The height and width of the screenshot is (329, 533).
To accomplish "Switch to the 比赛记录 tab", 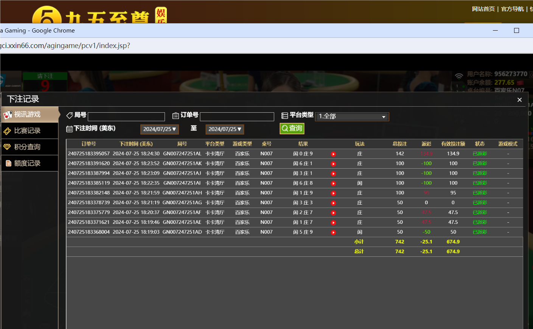I will (26, 130).
